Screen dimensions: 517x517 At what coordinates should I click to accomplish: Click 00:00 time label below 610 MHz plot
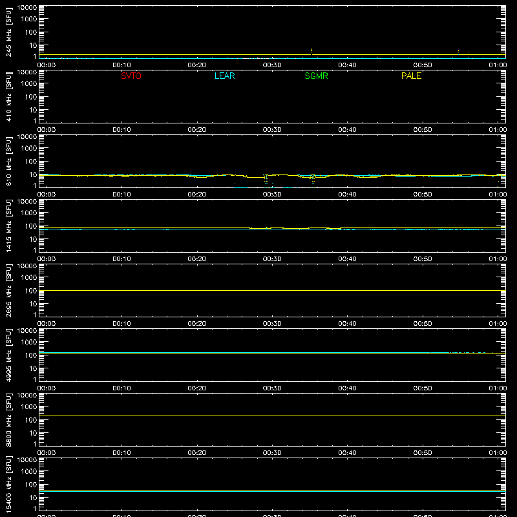tap(47, 195)
